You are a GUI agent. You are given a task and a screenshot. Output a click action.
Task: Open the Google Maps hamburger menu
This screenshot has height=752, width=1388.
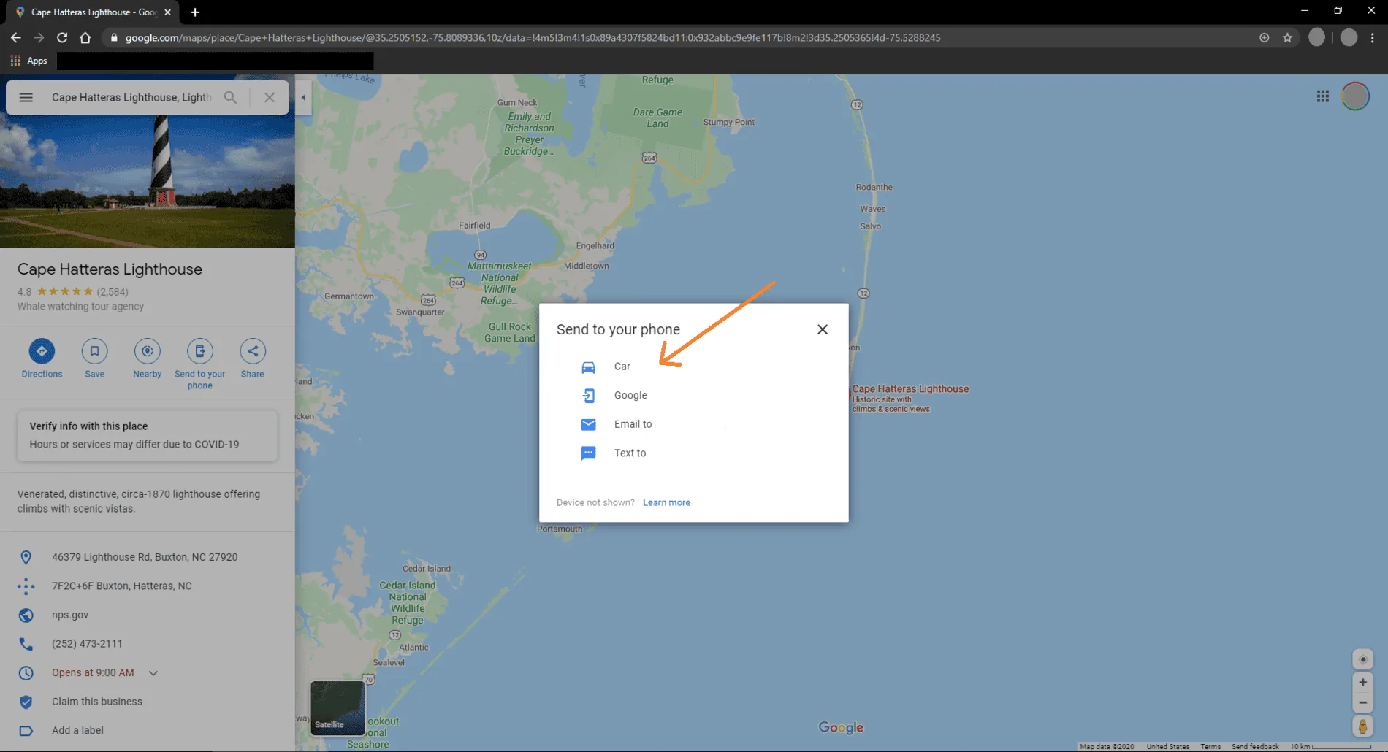[x=26, y=97]
